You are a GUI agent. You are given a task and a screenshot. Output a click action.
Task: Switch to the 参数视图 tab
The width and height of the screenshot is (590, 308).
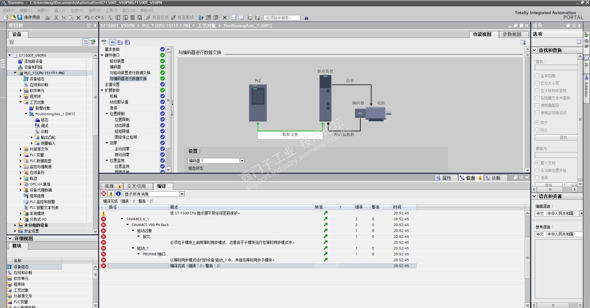point(512,34)
